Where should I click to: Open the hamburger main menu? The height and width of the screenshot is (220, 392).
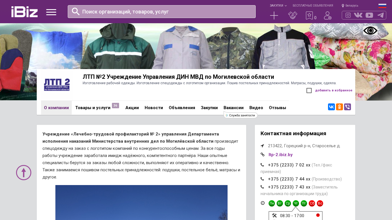(x=51, y=12)
